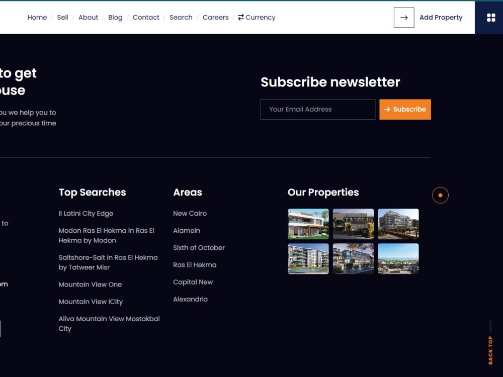503x377 pixels.
Task: Select Mountain View One link
Action: click(90, 285)
